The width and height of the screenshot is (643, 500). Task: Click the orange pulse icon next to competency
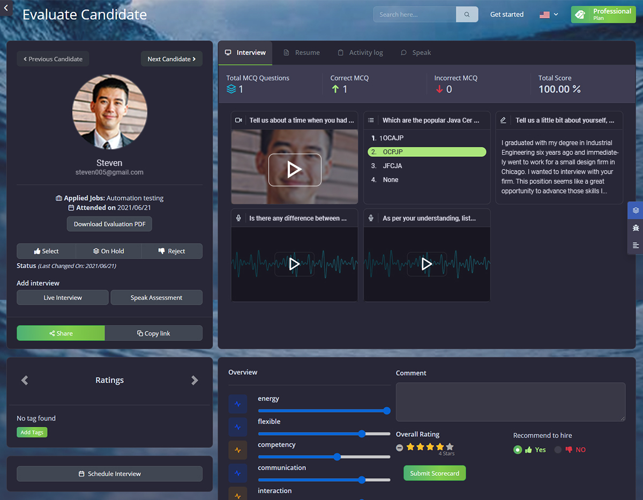pyautogui.click(x=238, y=450)
